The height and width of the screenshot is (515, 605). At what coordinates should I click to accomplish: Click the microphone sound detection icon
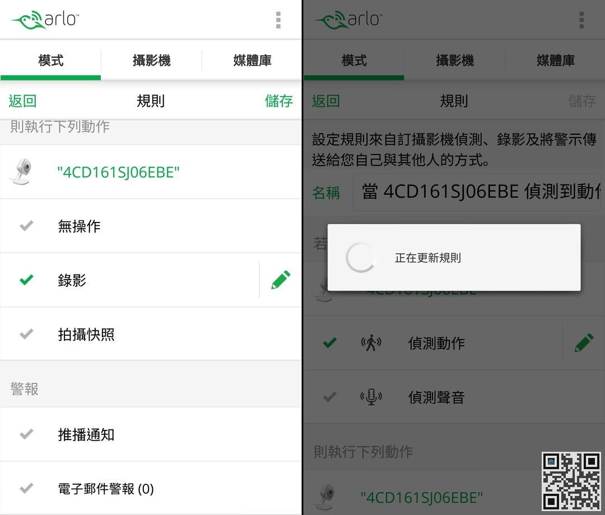(x=371, y=397)
